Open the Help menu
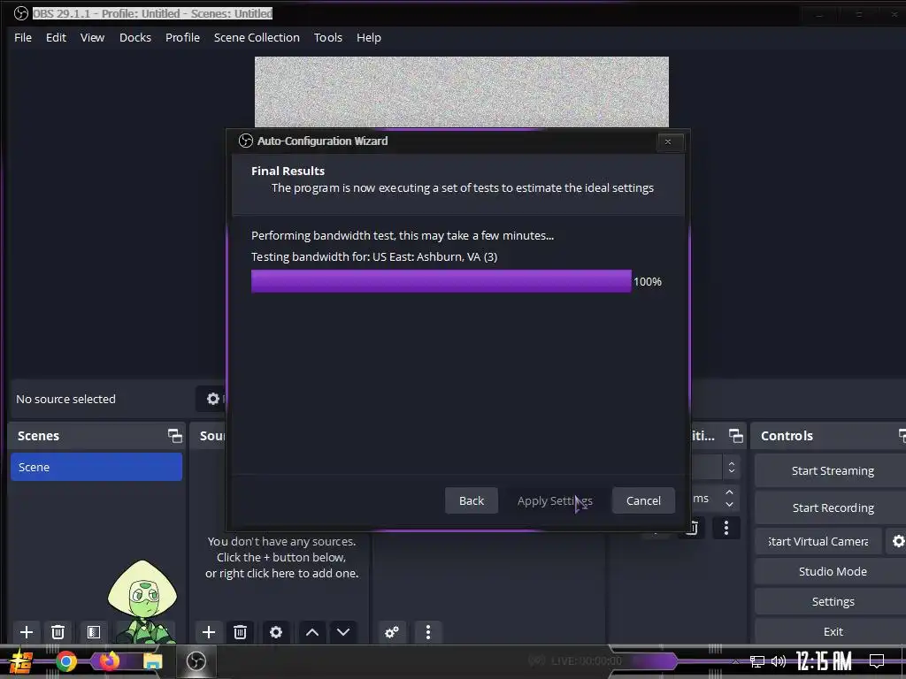The image size is (906, 679). [369, 37]
